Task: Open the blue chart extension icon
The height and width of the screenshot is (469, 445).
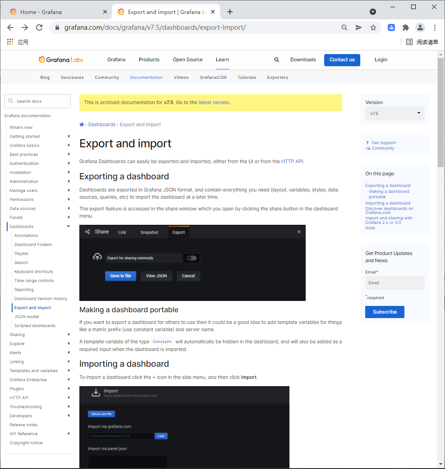Action: [391, 27]
